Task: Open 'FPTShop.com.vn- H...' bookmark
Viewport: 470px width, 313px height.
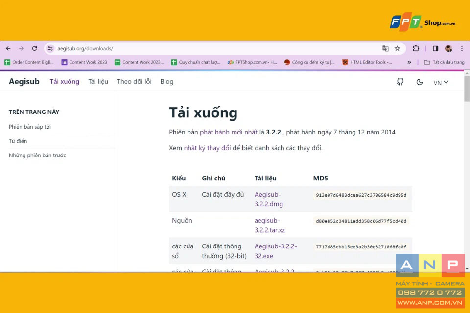Action: [252, 62]
